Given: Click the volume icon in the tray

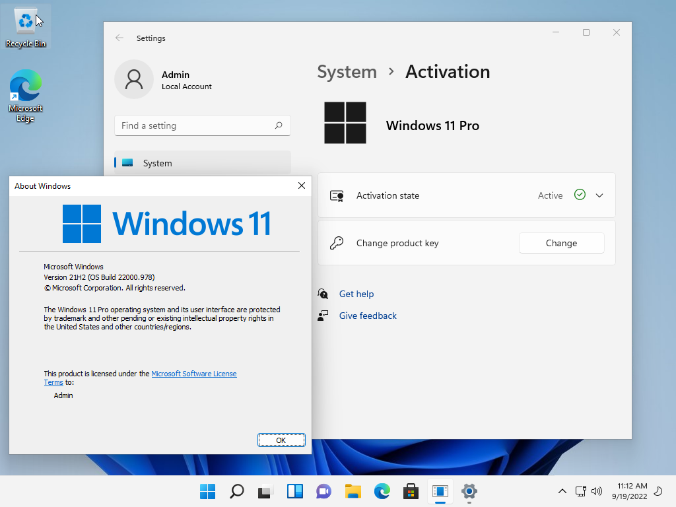Looking at the screenshot, I should click(x=597, y=491).
